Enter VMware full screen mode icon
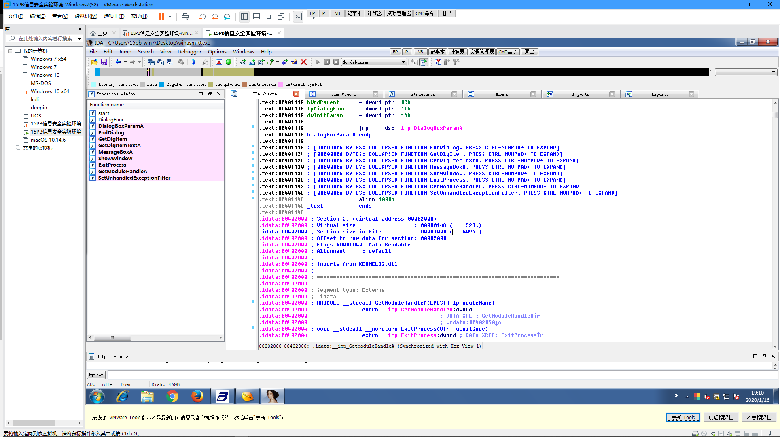This screenshot has height=437, width=780. (269, 17)
